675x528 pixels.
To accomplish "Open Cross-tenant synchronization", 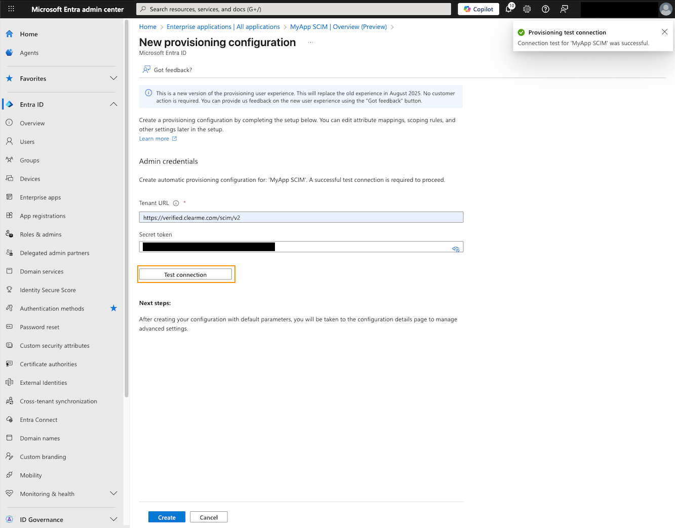I will click(59, 401).
